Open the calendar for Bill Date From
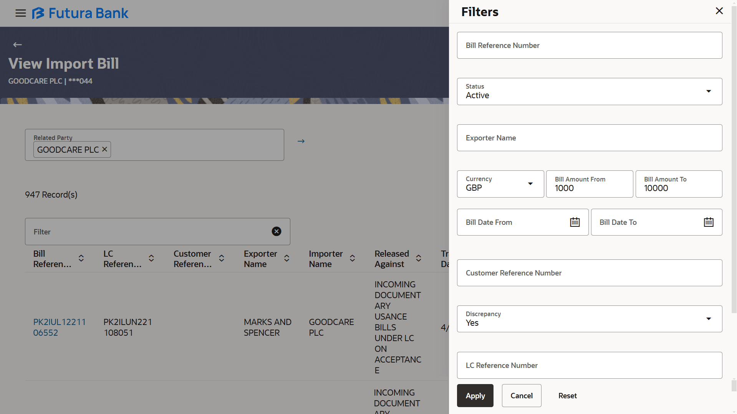Image resolution: width=737 pixels, height=414 pixels. point(574,222)
